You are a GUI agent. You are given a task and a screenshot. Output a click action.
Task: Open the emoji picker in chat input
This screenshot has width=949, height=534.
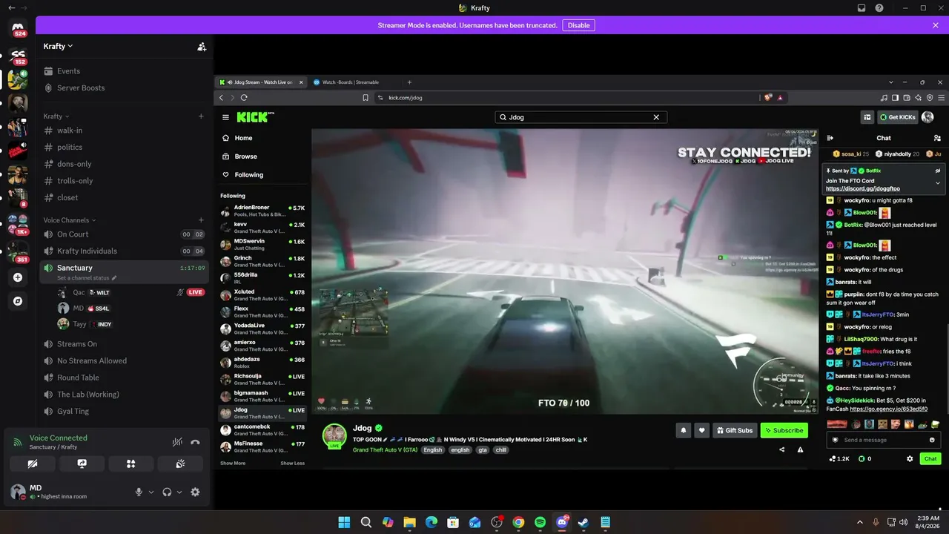pos(932,440)
